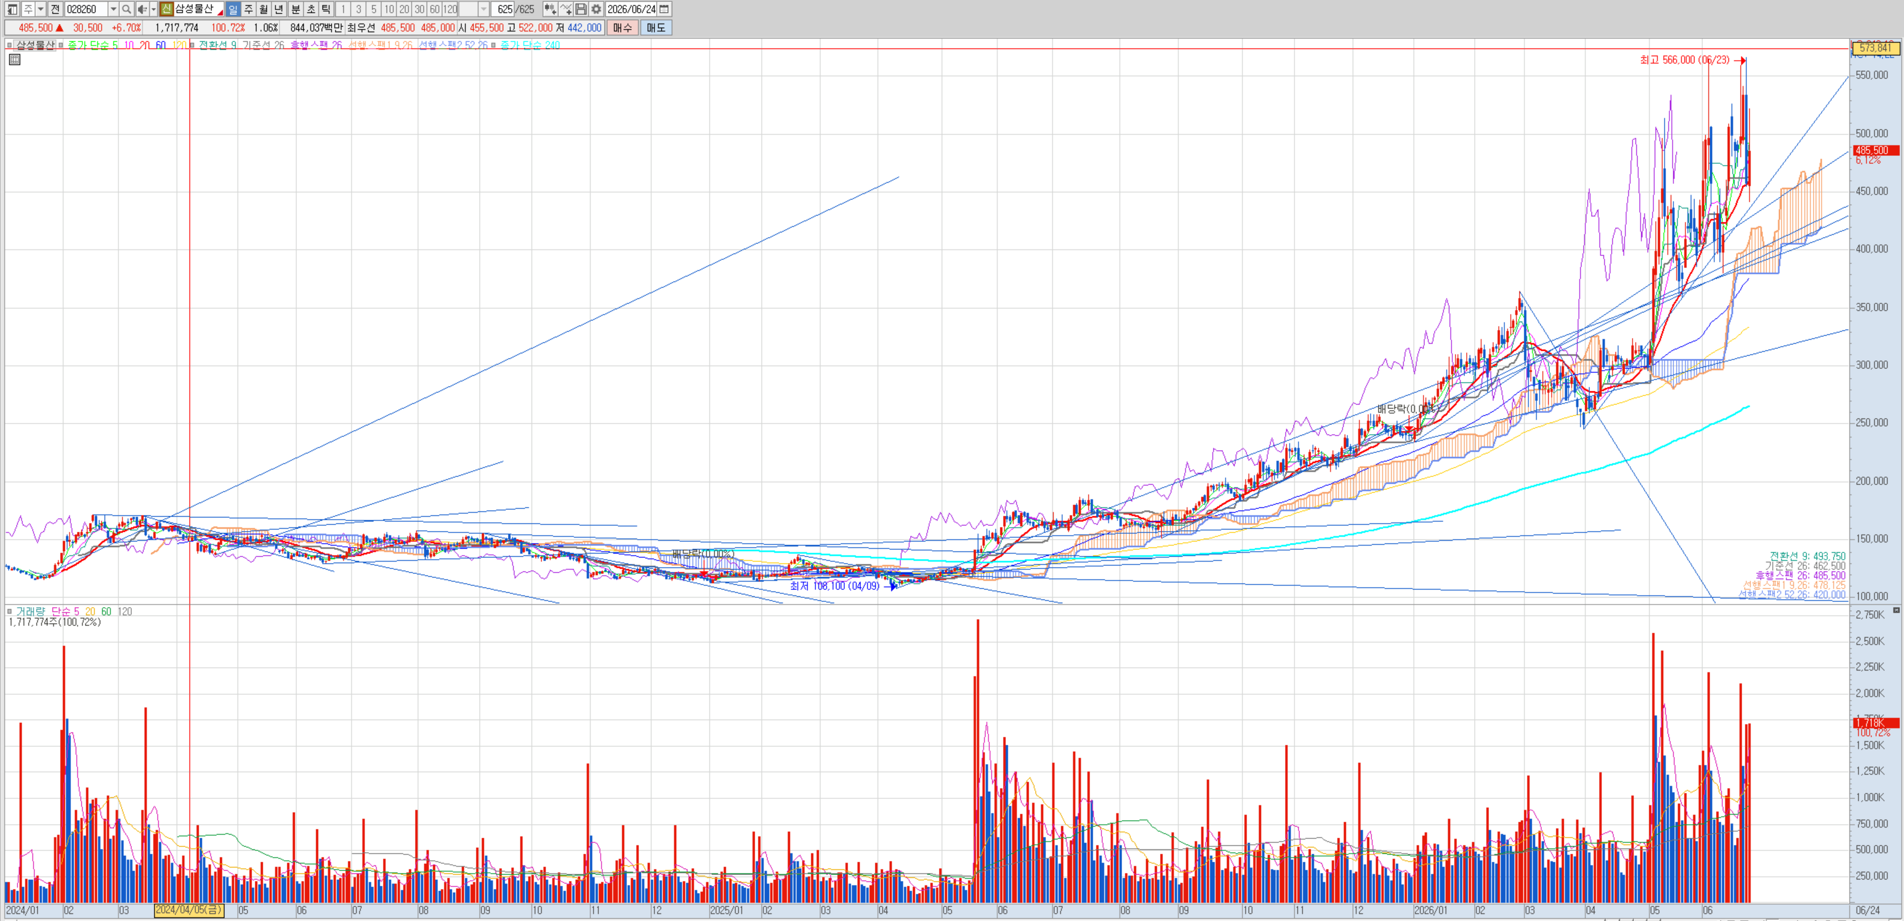Viewport: 1904px width, 921px height.
Task: Switch to the weekly 주 chart period
Action: (248, 9)
